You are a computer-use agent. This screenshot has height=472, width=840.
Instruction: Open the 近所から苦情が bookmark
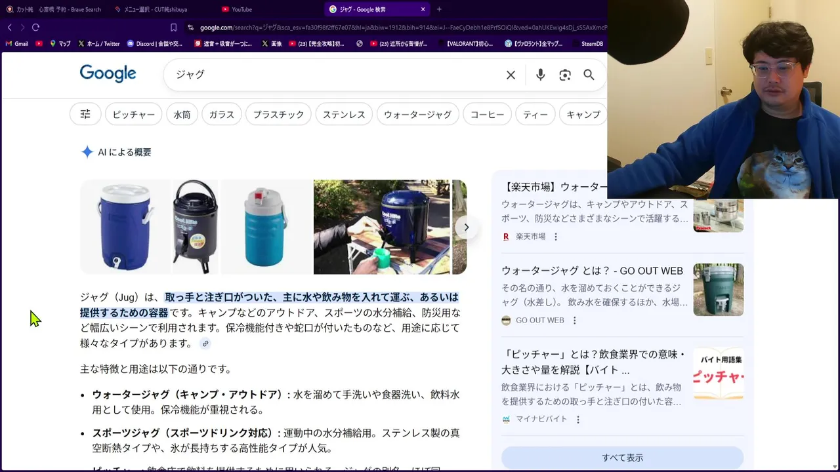pos(399,44)
